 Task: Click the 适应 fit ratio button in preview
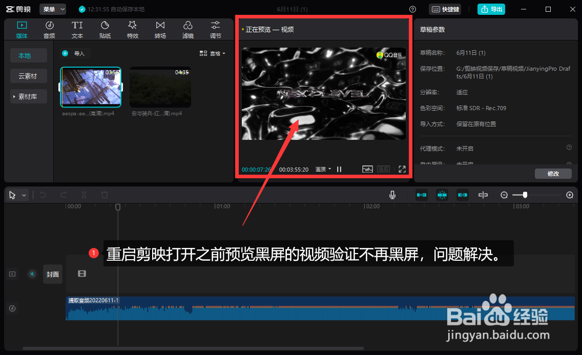coord(383,169)
